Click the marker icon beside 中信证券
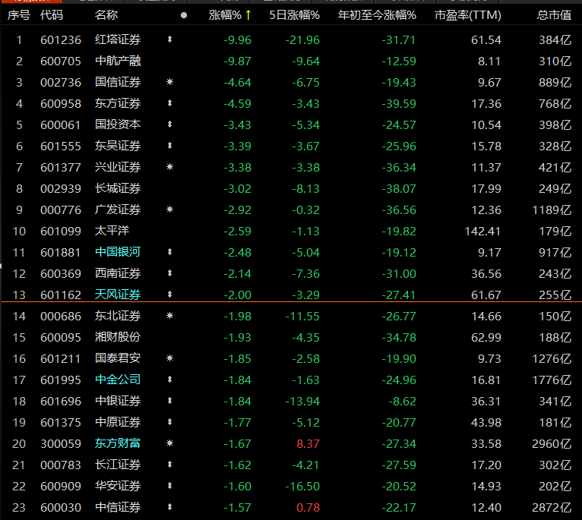 169,507
